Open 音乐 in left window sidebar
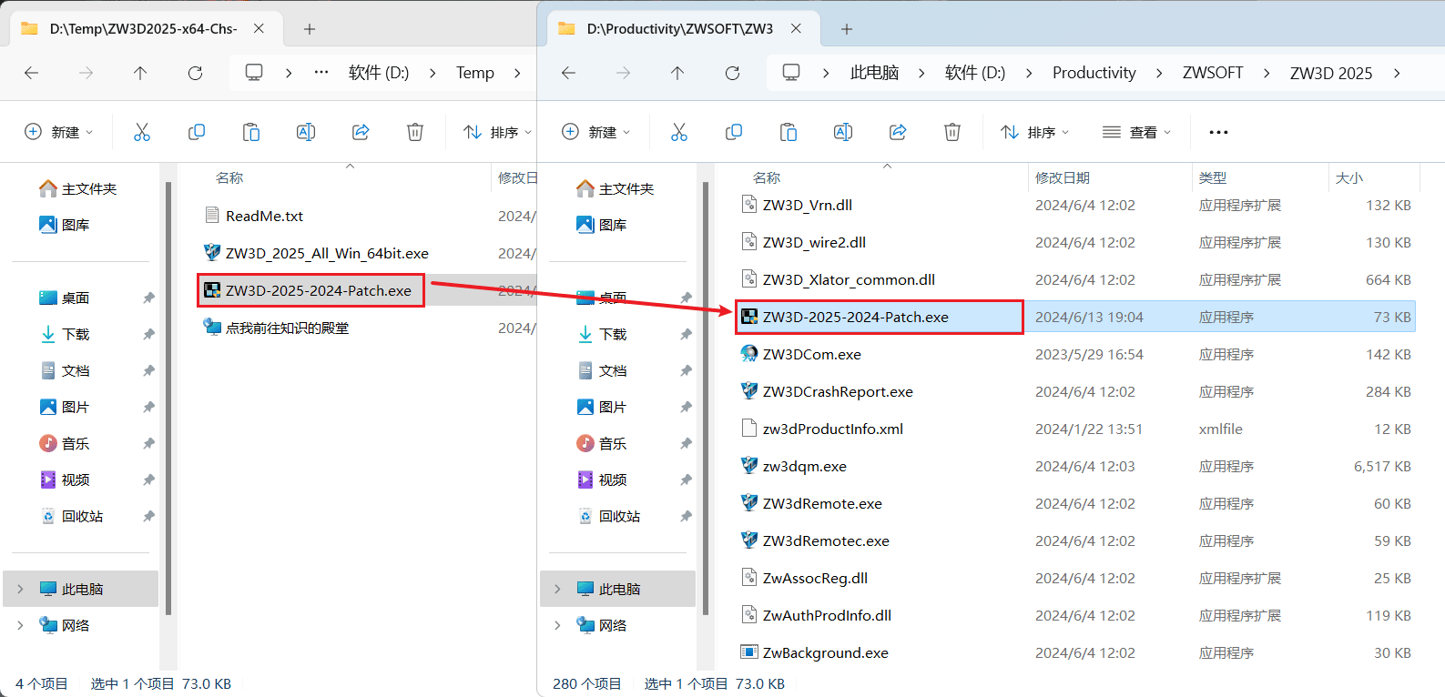This screenshot has width=1445, height=697. [x=66, y=443]
